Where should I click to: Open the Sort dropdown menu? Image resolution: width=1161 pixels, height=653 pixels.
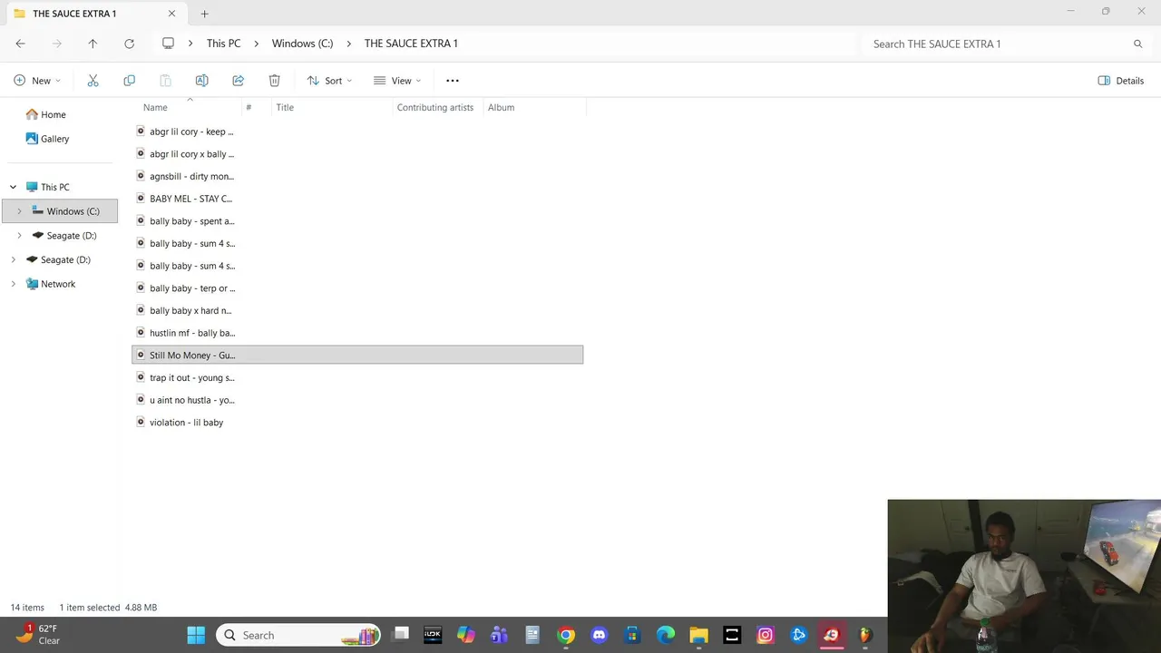(x=330, y=81)
